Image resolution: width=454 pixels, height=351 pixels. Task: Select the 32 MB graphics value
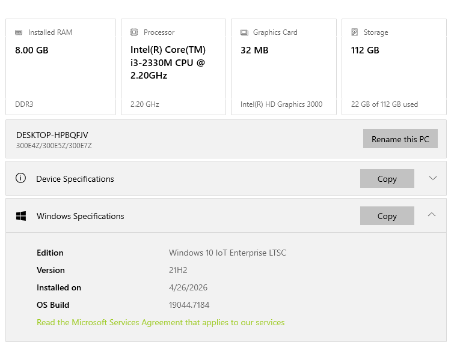[x=254, y=50]
